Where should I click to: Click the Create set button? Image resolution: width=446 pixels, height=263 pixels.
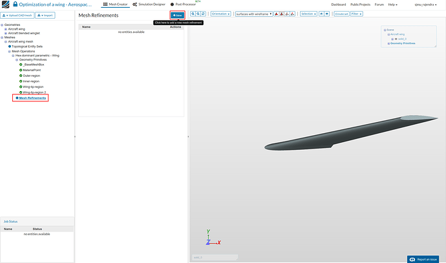342,14
